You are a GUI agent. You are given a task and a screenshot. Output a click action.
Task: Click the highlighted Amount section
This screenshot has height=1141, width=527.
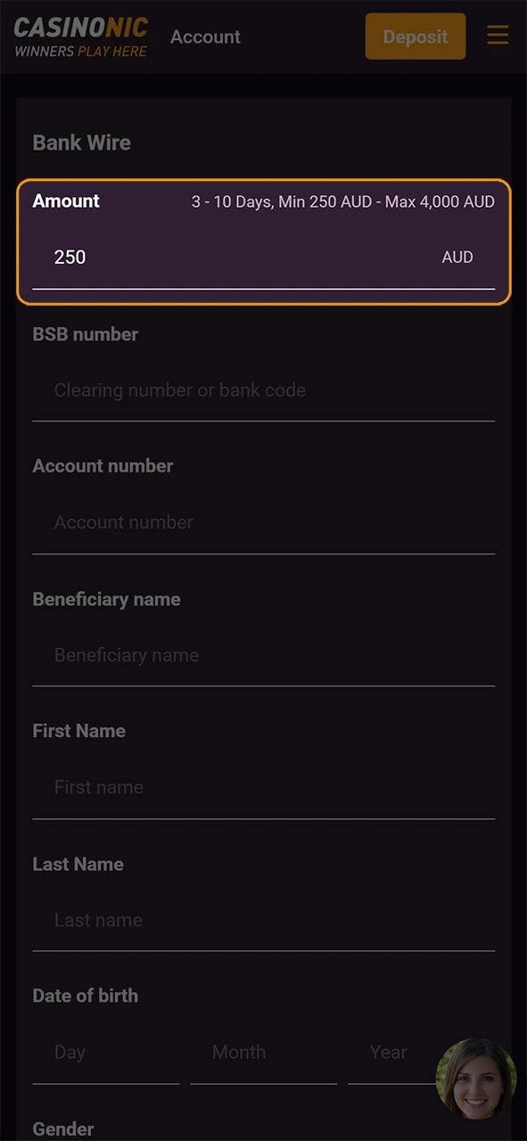coord(263,241)
